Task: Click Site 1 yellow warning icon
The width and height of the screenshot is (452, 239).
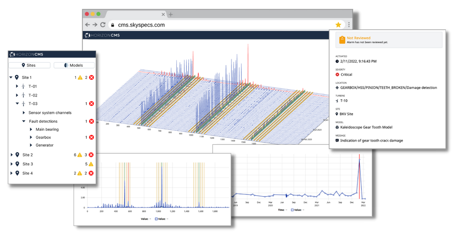Action: (x=80, y=78)
